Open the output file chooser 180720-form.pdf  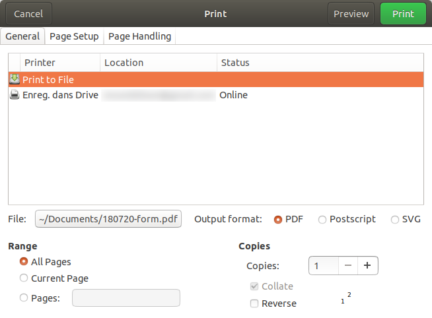tap(108, 219)
